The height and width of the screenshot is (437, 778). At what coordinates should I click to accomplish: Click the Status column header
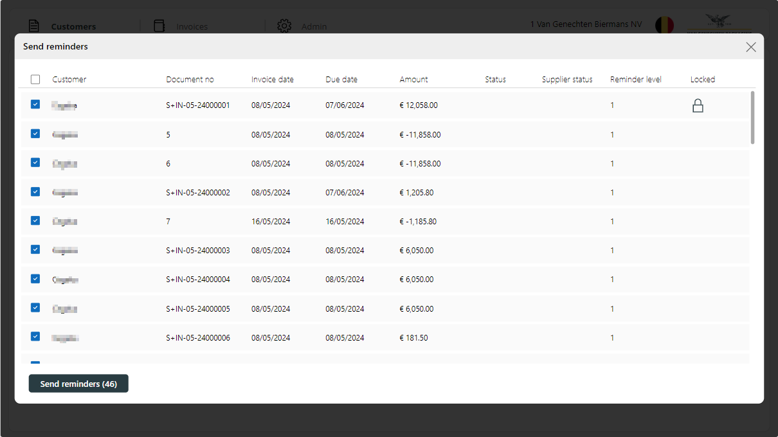point(495,80)
